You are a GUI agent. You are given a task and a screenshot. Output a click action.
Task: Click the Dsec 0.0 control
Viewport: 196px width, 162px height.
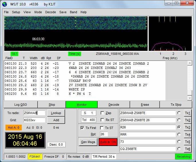click(56, 144)
